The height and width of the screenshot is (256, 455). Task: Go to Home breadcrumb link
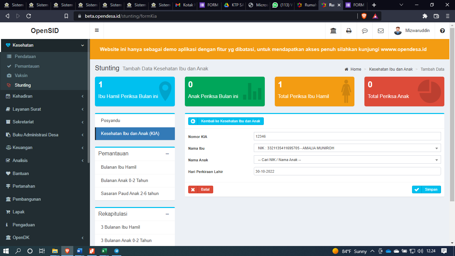coord(353,69)
